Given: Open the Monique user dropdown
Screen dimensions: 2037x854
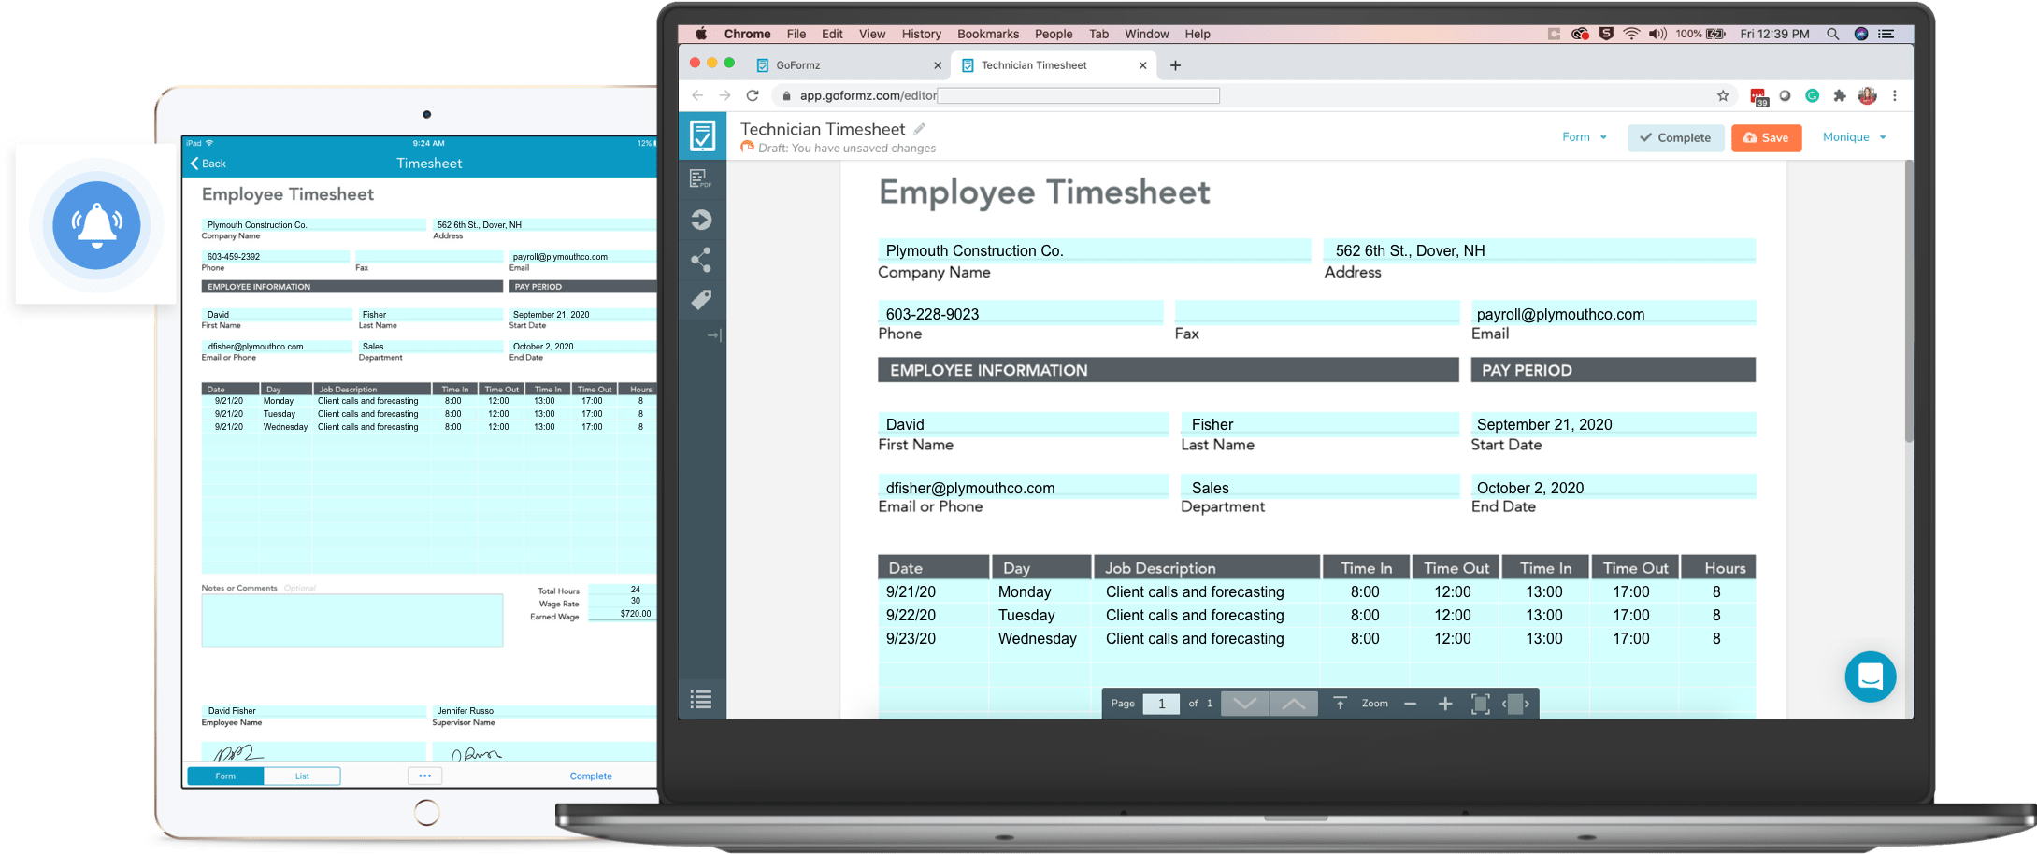Looking at the screenshot, I should tap(1852, 136).
